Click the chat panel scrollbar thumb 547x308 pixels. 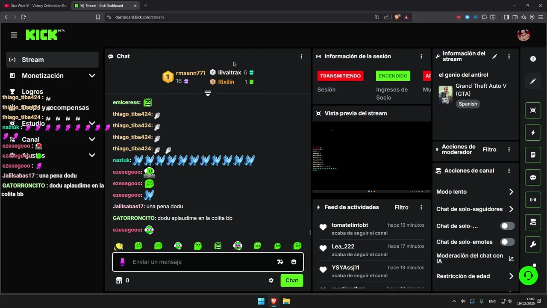point(310,233)
